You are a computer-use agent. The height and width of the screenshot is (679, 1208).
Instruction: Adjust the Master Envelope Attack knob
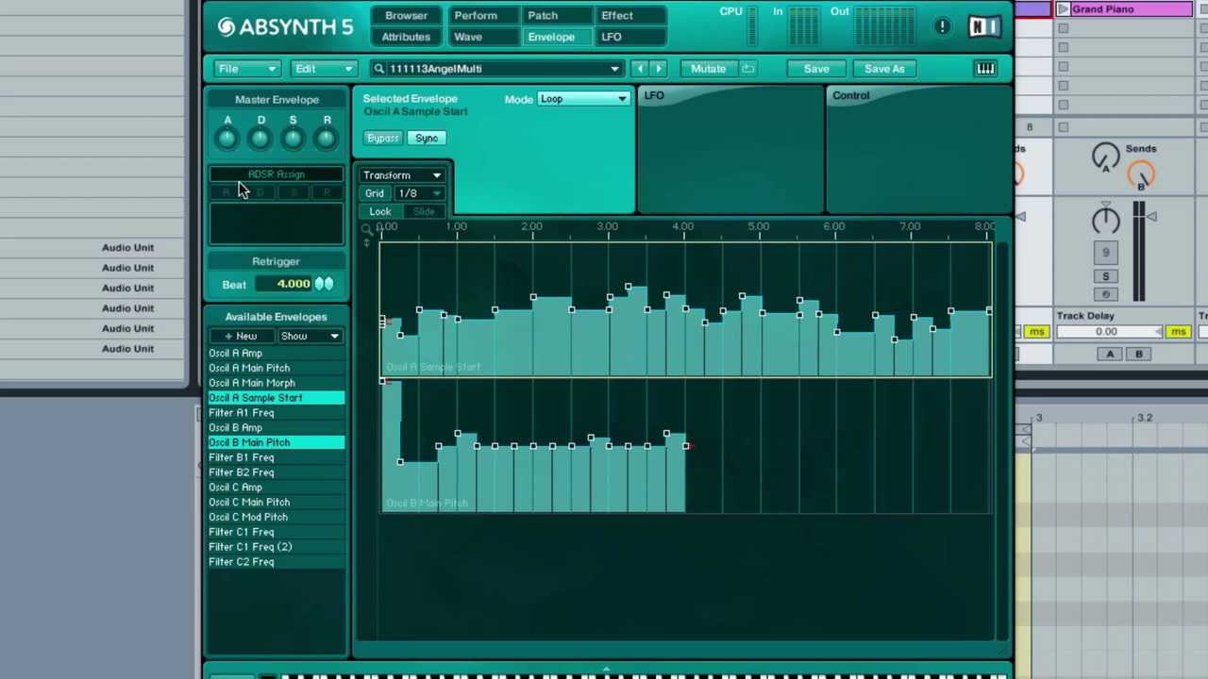tap(226, 140)
